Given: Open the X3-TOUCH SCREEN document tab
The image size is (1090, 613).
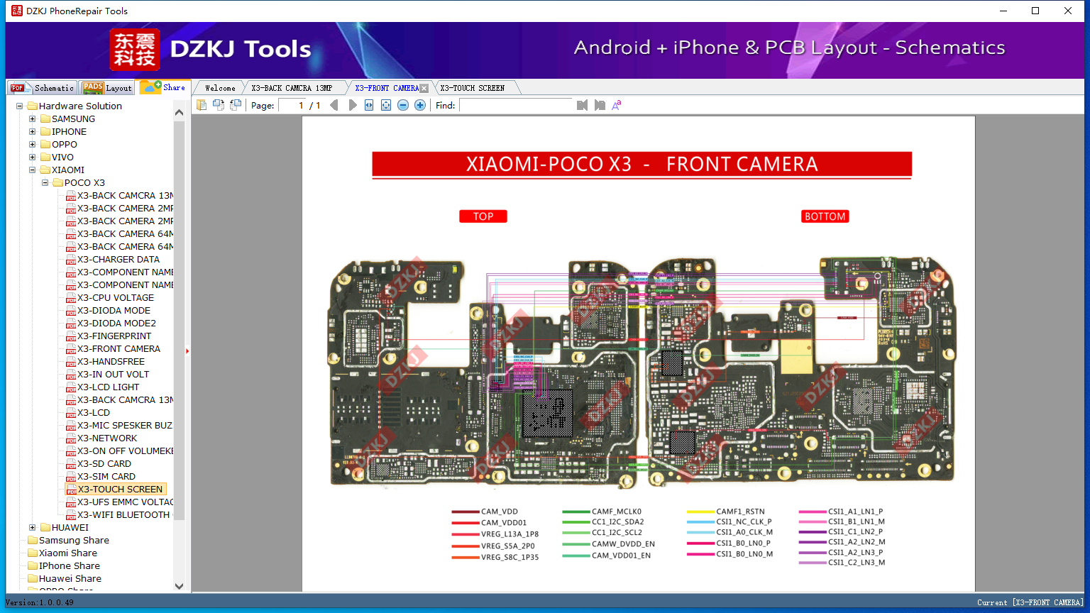Looking at the screenshot, I should pos(473,88).
